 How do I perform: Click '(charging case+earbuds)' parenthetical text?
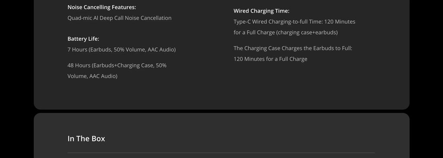pyautogui.click(x=307, y=32)
